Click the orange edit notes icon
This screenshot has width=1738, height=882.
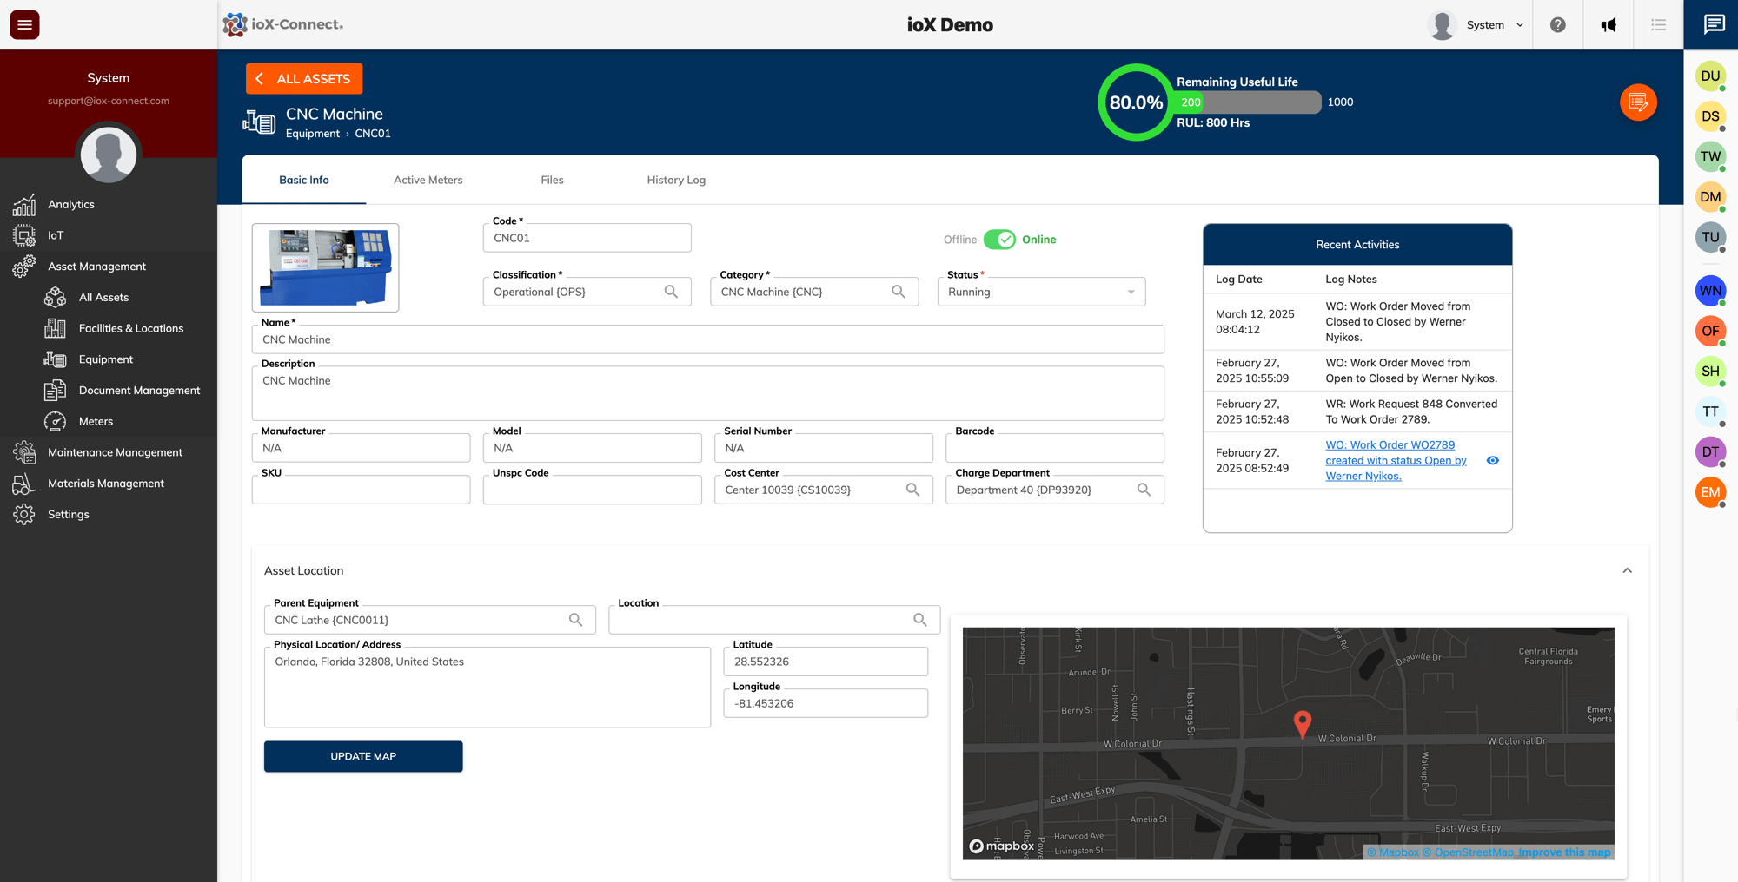pos(1639,102)
